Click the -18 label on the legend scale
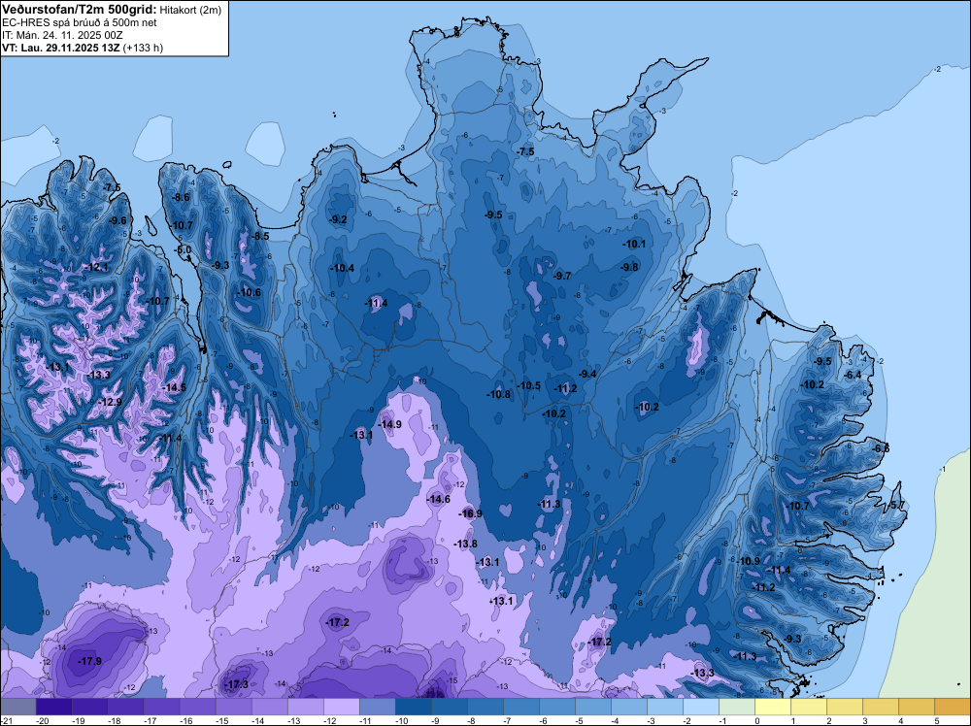This screenshot has width=971, height=726. [114, 720]
